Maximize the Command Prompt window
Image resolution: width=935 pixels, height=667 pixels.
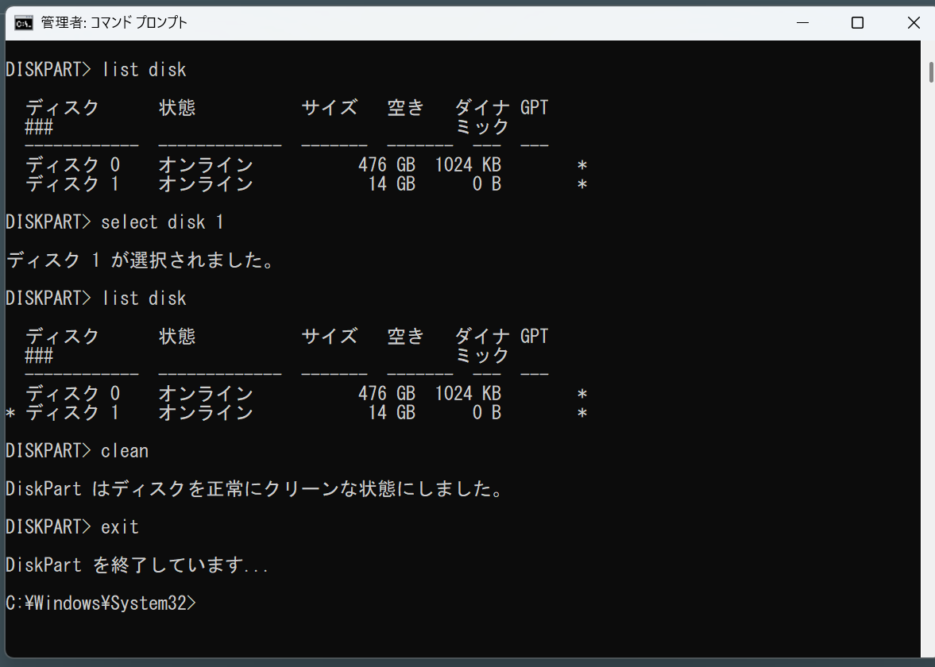[857, 22]
